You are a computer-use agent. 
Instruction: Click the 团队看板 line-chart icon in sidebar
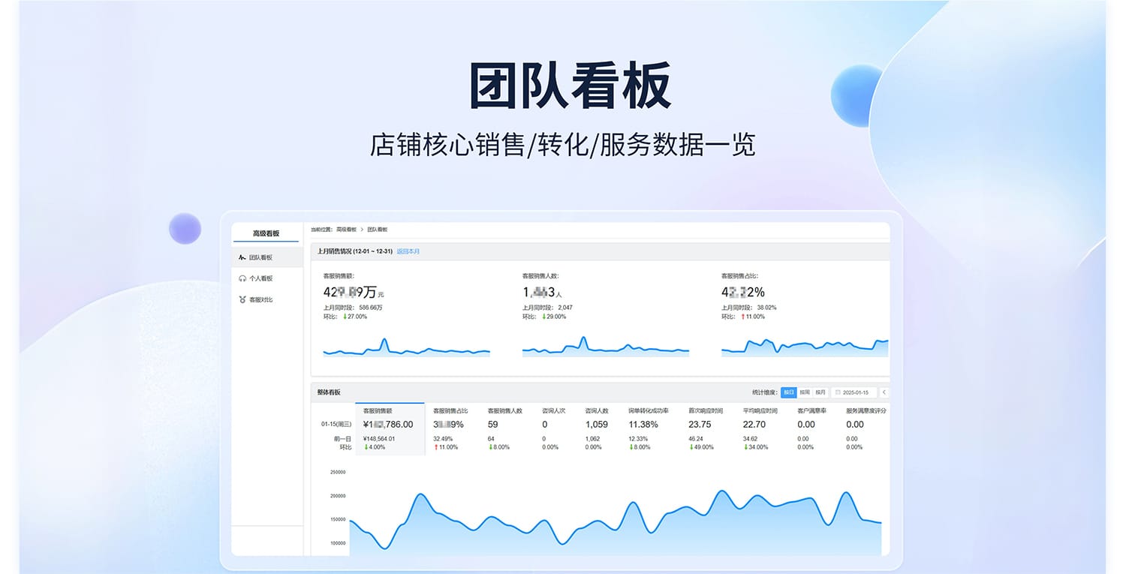click(x=242, y=257)
